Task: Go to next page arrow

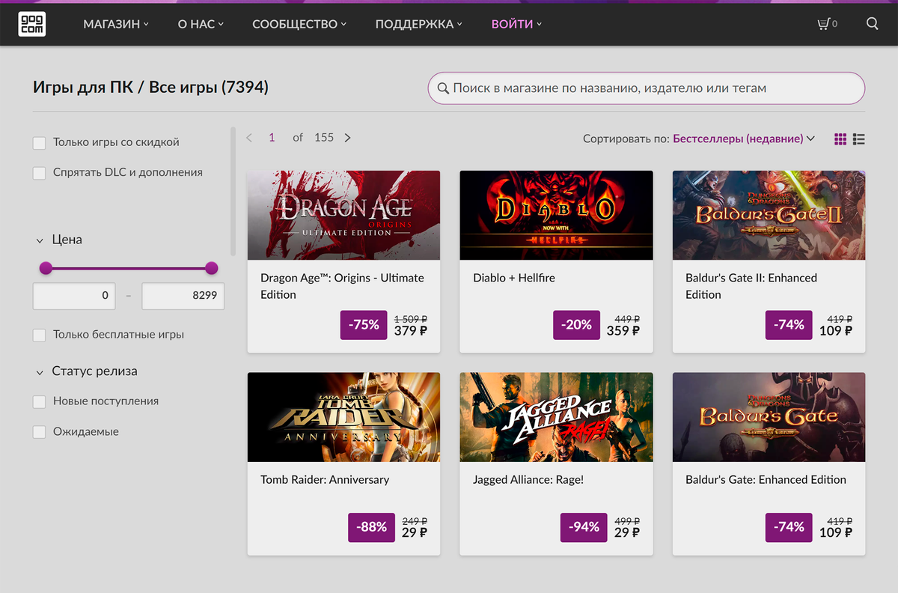Action: tap(347, 138)
